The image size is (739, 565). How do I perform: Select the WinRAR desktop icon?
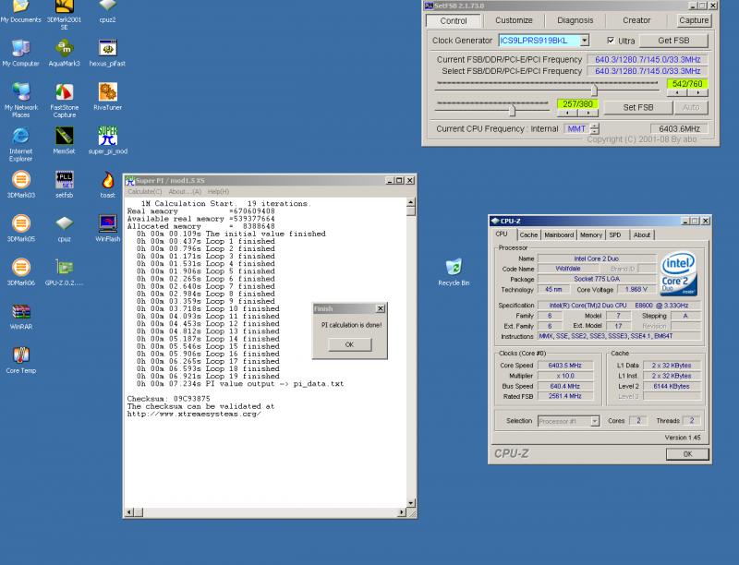pos(20,316)
